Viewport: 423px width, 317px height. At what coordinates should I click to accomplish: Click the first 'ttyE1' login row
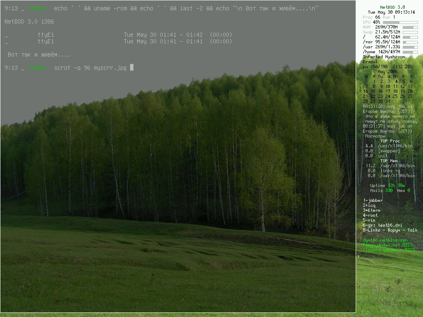tap(118, 35)
